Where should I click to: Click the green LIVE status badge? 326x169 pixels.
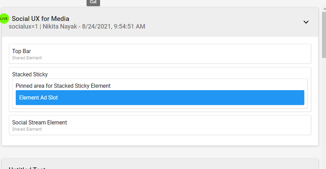(4, 19)
